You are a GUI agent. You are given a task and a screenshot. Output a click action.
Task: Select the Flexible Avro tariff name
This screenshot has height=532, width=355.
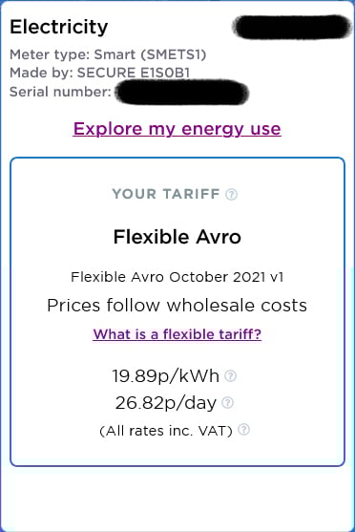pos(177,237)
